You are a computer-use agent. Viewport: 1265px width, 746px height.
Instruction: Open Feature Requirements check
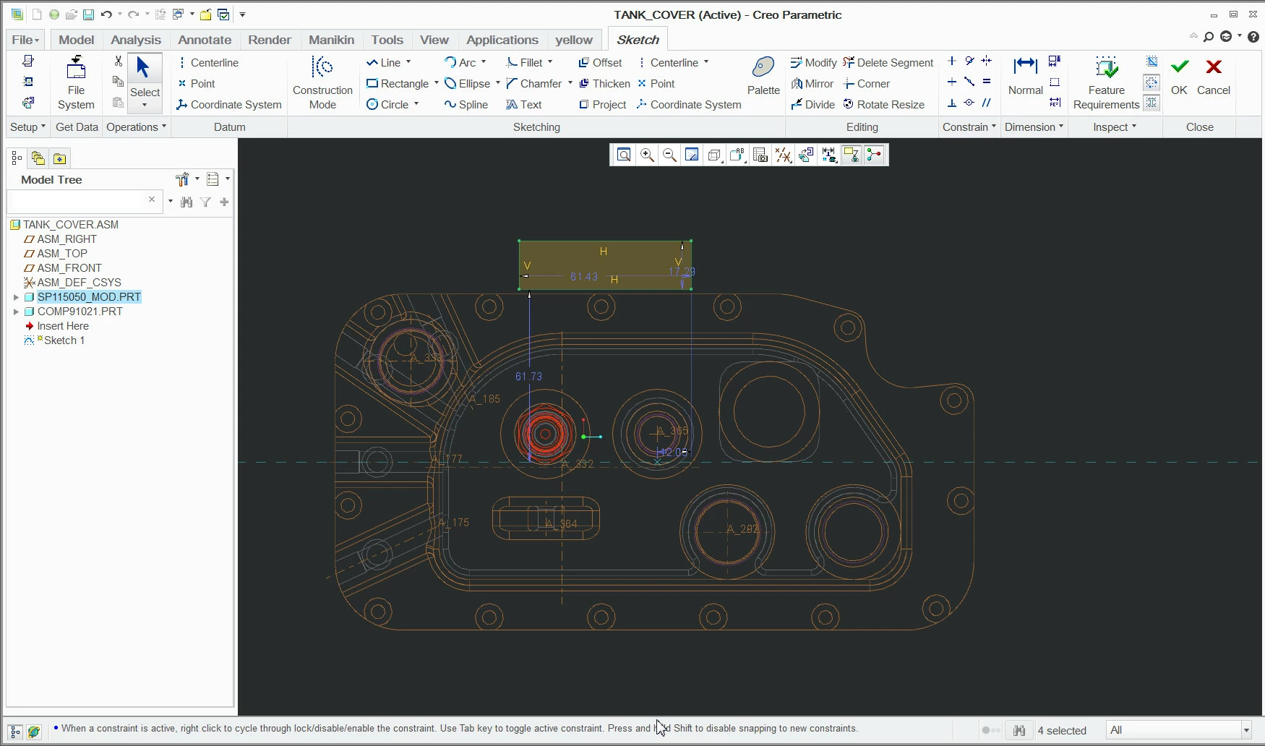1106,83
